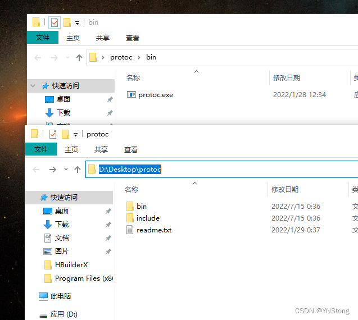This screenshot has height=320, width=358.
Task: Click the folder icon in bin window title bar
Action: point(36,22)
